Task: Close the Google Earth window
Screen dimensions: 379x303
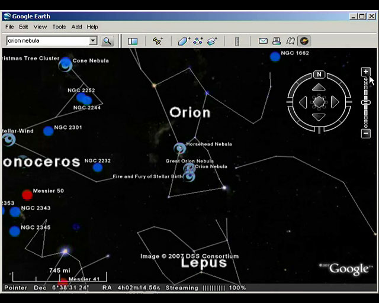Action: (x=371, y=17)
